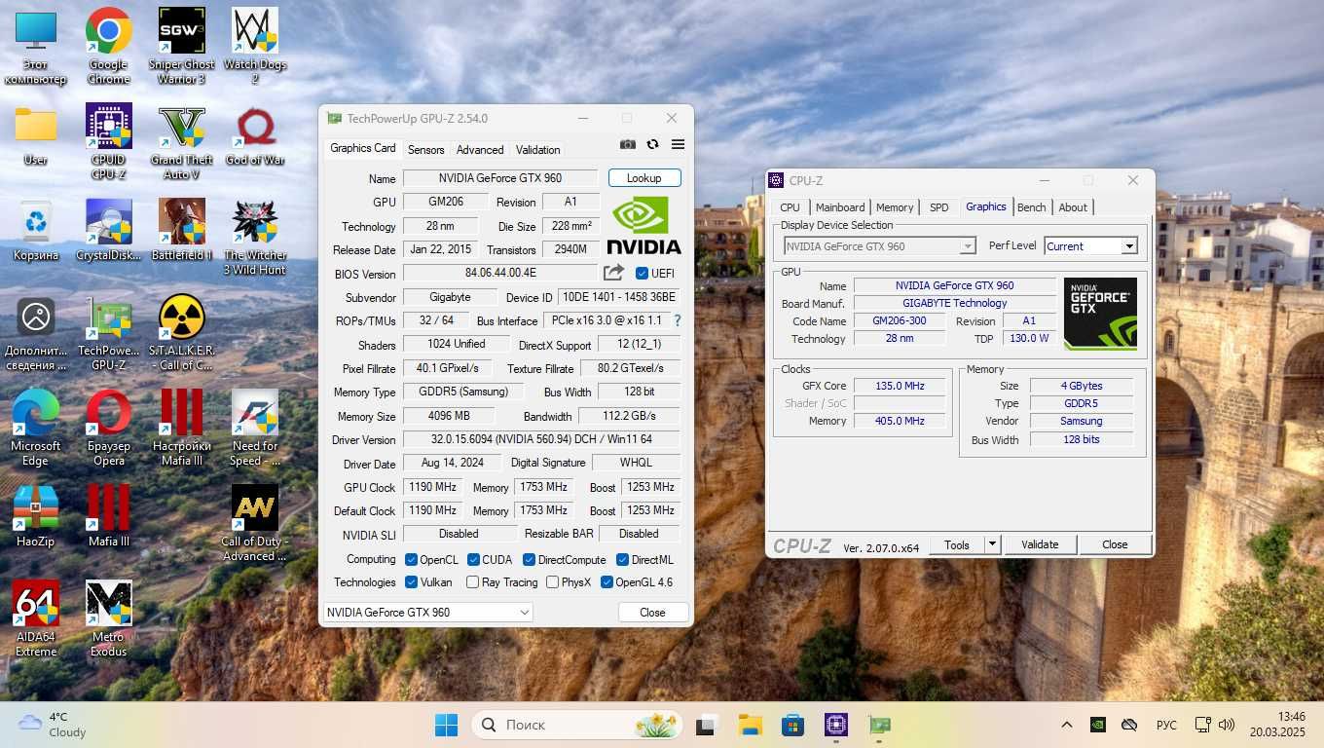This screenshot has height=748, width=1324.
Task: Select CrystalDiskInfo desktop shortcut
Action: (109, 231)
